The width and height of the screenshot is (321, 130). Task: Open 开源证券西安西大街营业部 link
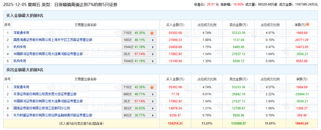(x=45, y=94)
